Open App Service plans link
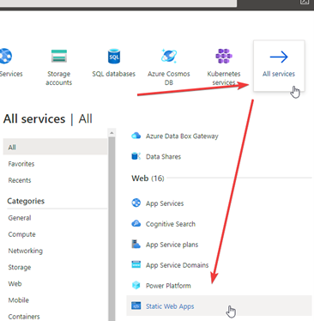This screenshot has height=321, width=314. tap(172, 245)
